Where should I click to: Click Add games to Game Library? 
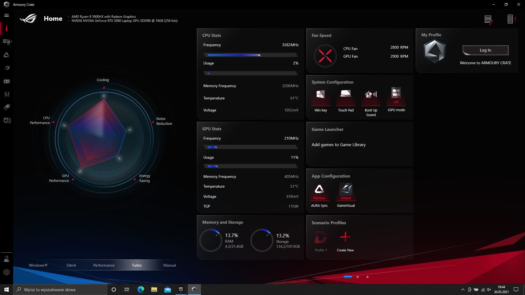pyautogui.click(x=339, y=145)
